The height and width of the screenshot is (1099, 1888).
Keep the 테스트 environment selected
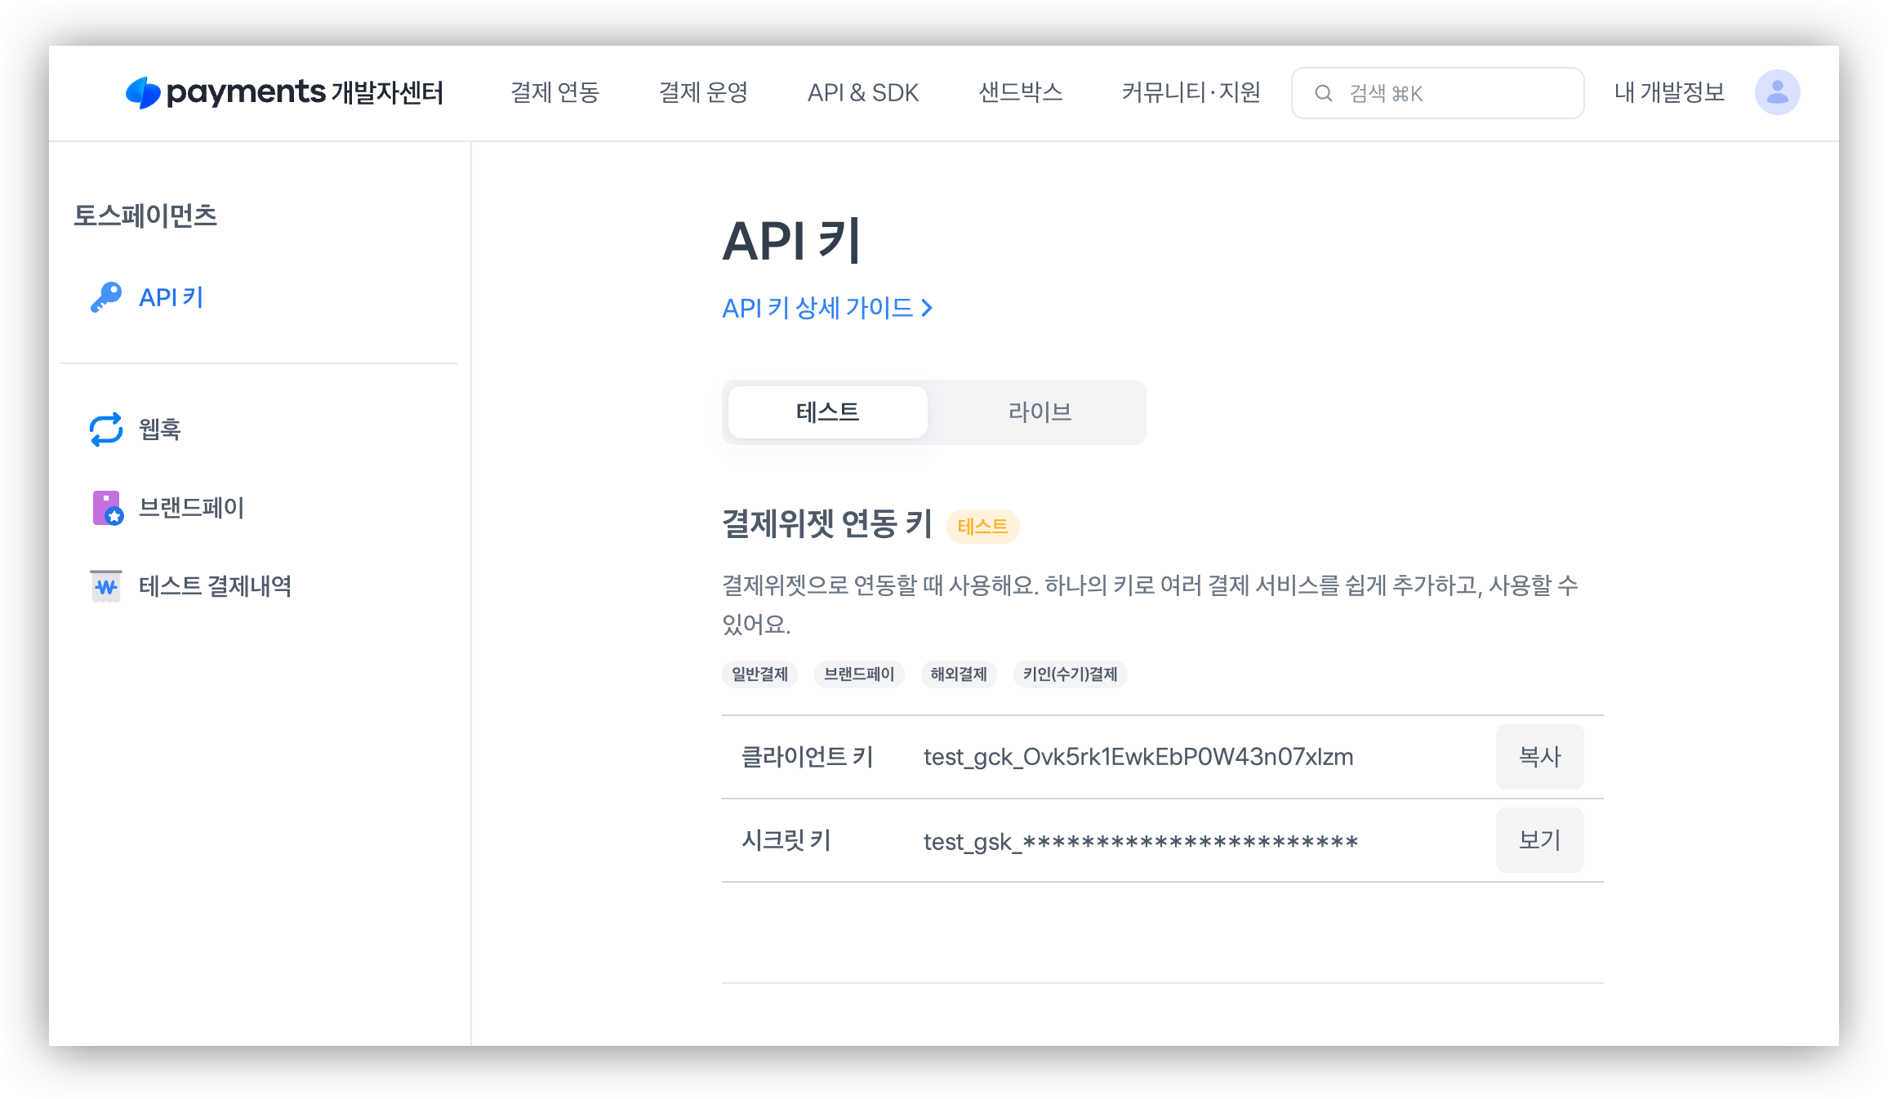pos(826,412)
